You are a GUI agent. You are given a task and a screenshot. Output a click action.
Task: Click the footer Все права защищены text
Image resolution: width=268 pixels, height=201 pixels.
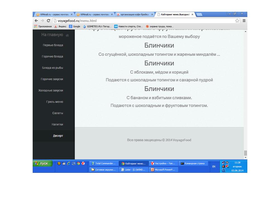coord(159,140)
